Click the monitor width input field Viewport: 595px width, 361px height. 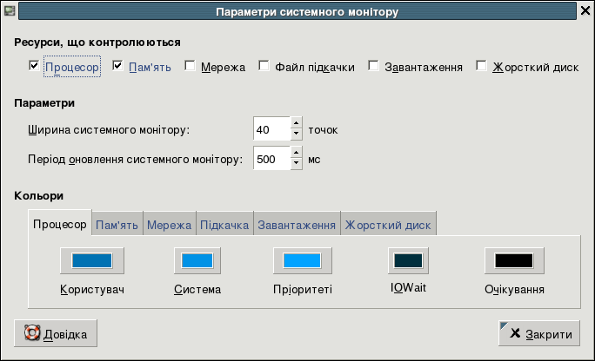tap(271, 130)
